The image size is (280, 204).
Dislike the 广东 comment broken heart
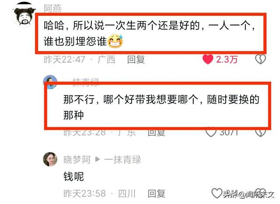pyautogui.click(x=261, y=133)
